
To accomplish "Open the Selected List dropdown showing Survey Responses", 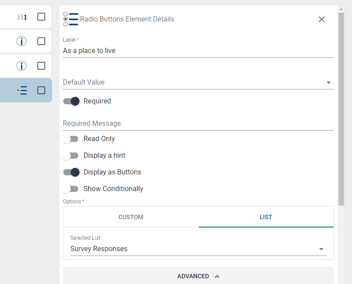I will click(198, 249).
